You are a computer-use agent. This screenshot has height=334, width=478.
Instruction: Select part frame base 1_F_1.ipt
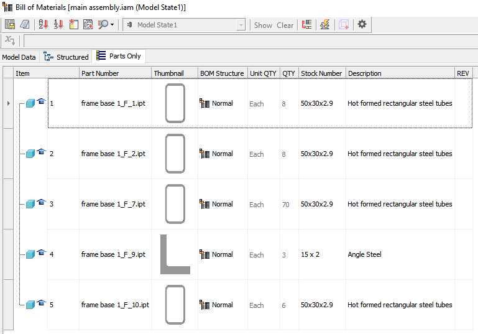[x=113, y=103]
